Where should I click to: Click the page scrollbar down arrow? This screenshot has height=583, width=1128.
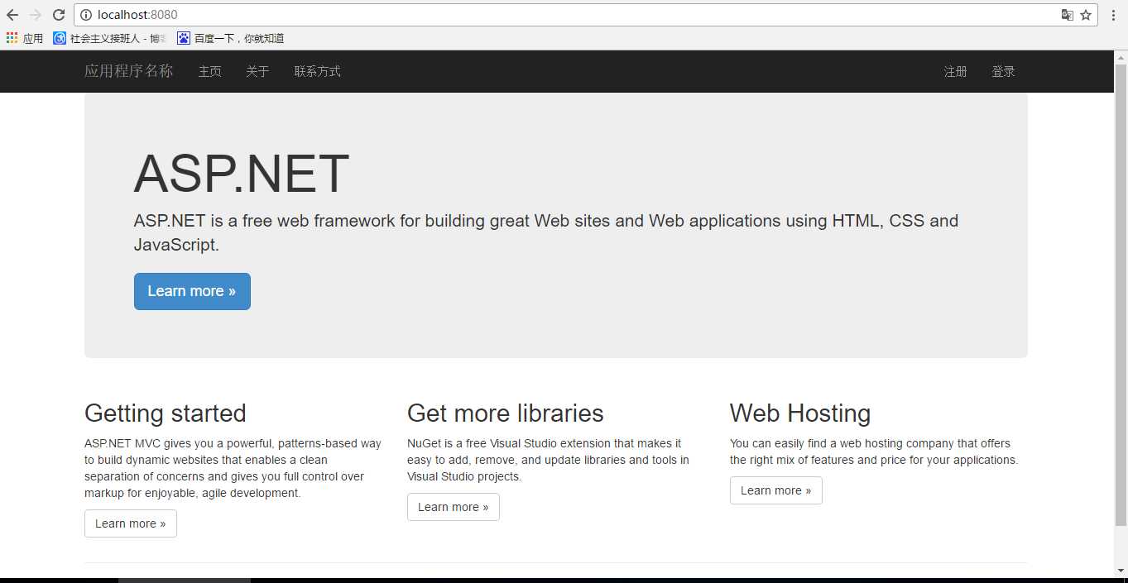(1121, 571)
